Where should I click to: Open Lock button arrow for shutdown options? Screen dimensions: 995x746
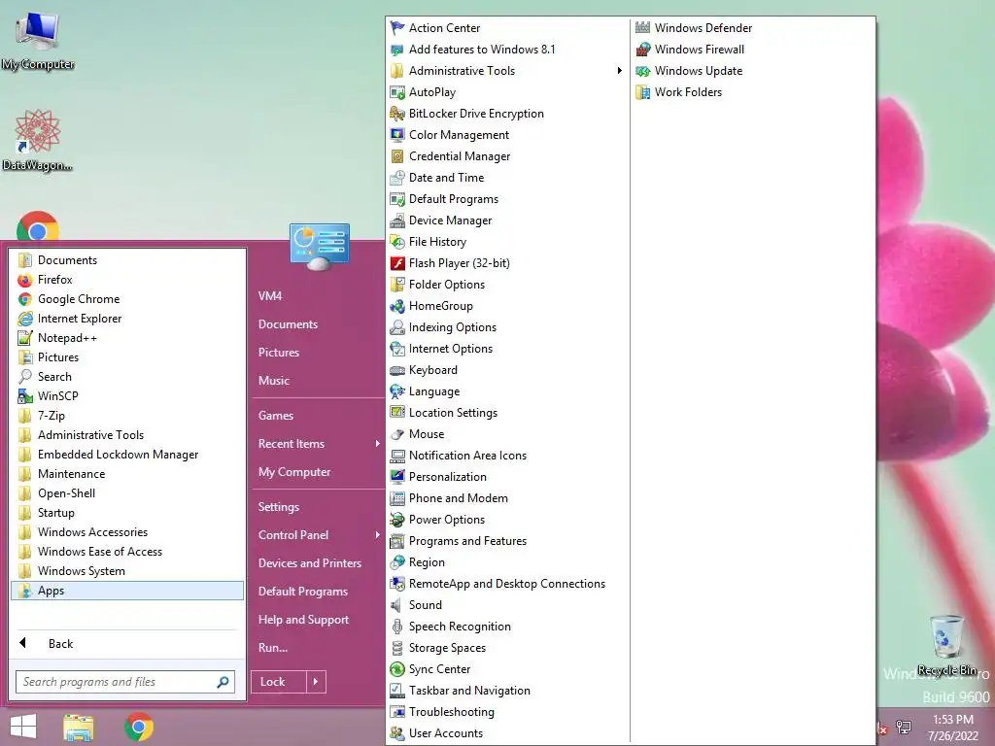tap(316, 682)
